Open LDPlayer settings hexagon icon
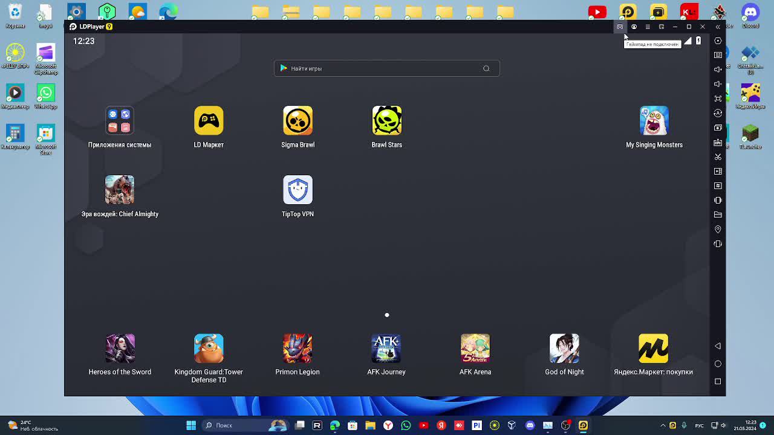774x435 pixels. [718, 40]
